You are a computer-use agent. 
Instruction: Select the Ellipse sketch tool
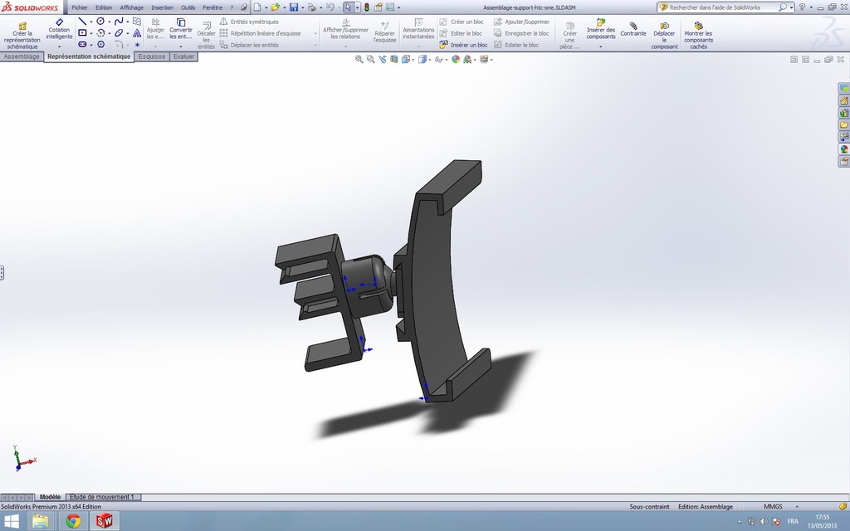pos(119,32)
